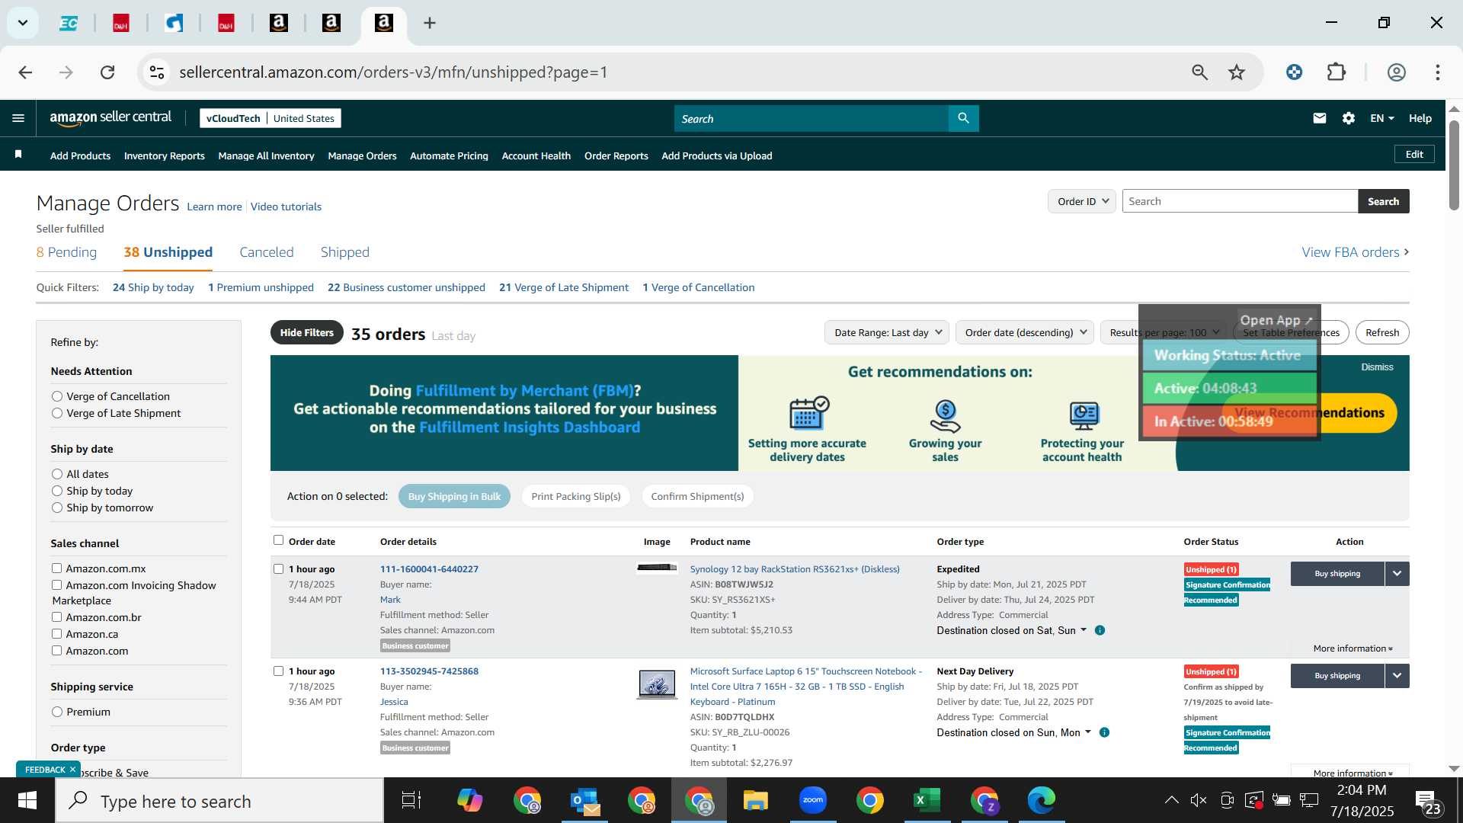Screen dimensions: 1463x823
Task: Open the tab search dropdown arrow
Action: (x=23, y=23)
